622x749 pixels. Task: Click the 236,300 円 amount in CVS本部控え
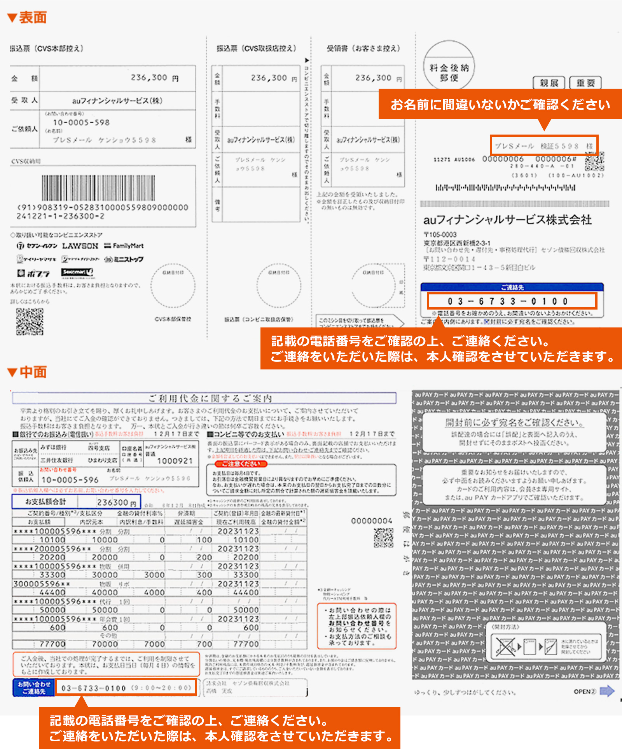click(x=155, y=78)
